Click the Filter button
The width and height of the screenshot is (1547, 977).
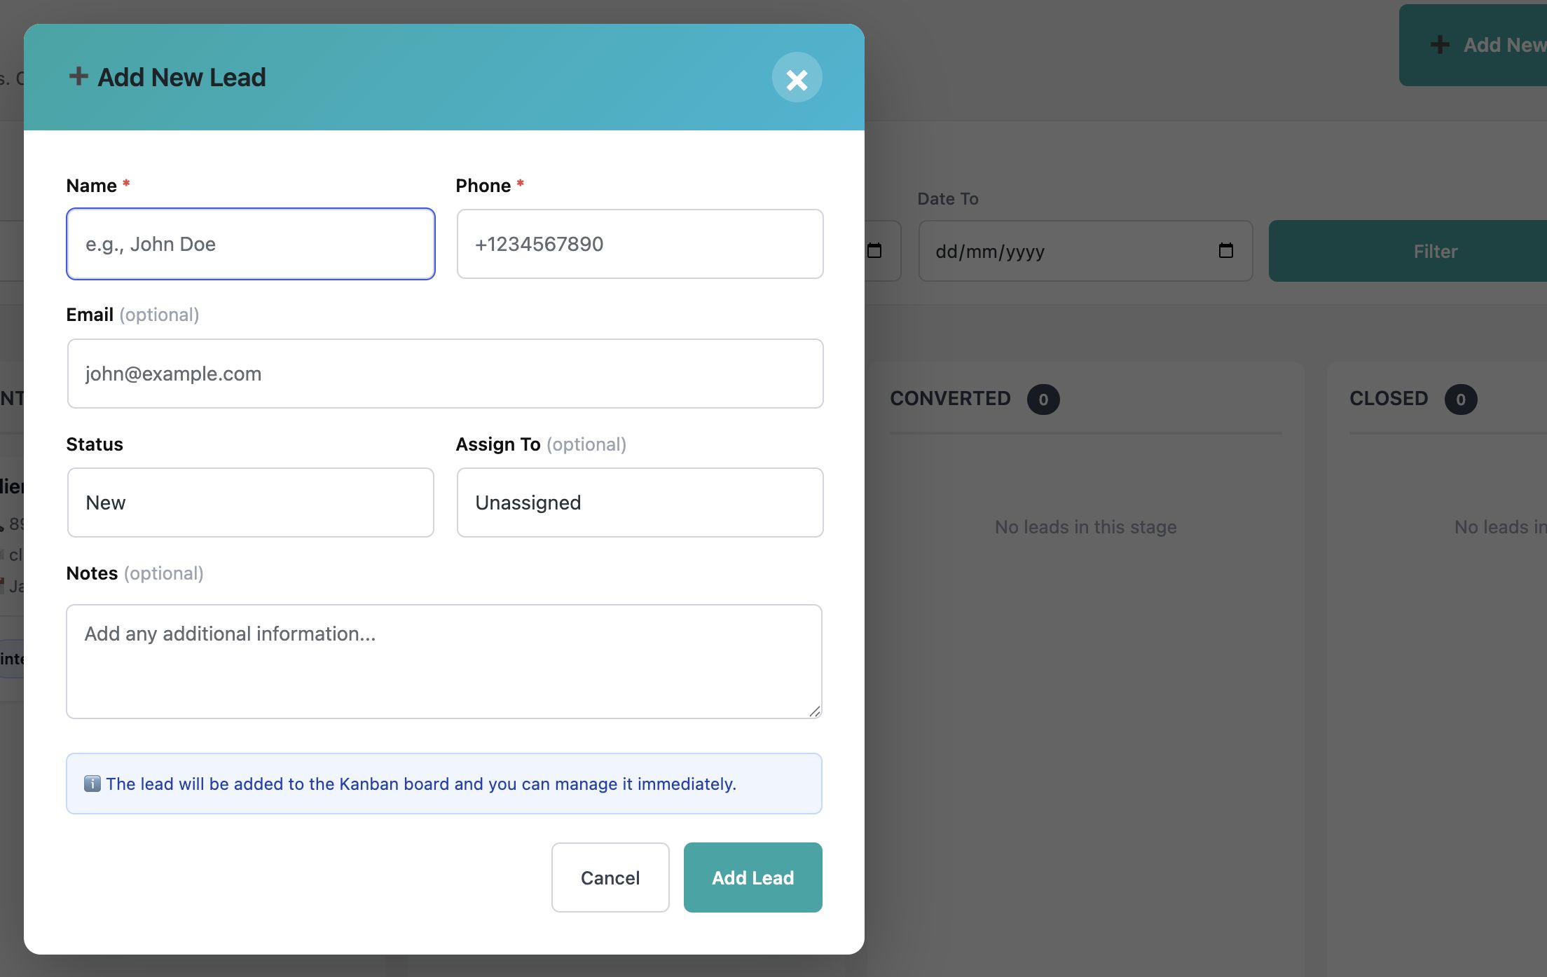pos(1435,252)
